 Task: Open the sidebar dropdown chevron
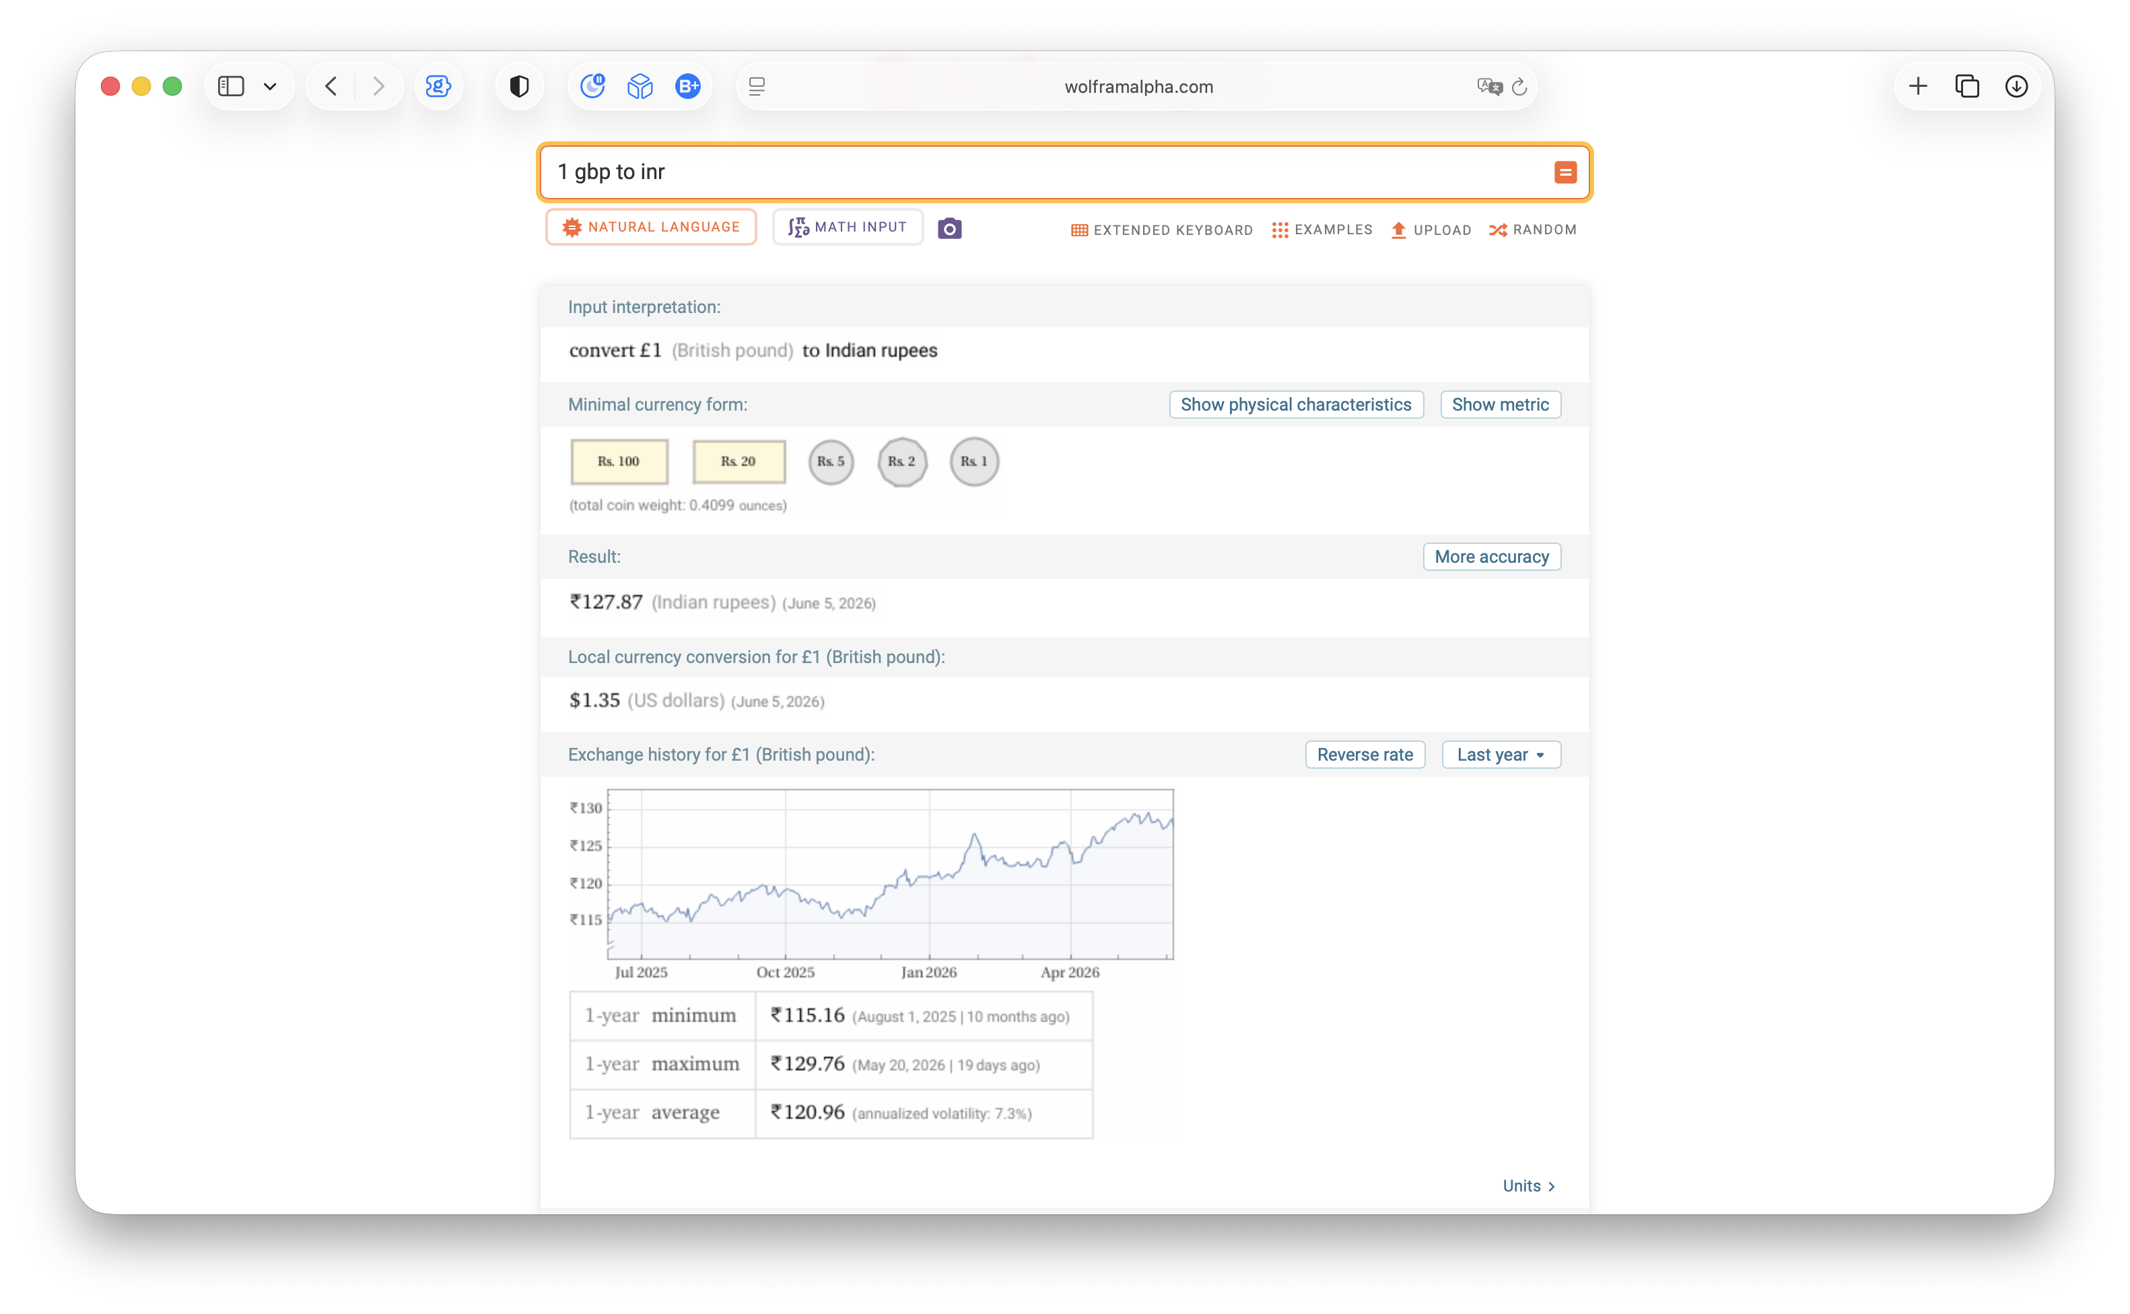pos(270,87)
